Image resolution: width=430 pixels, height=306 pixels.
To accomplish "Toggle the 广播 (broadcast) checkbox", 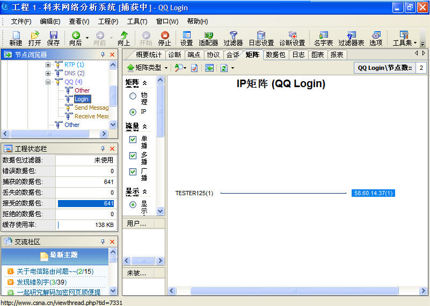I will 133,172.
